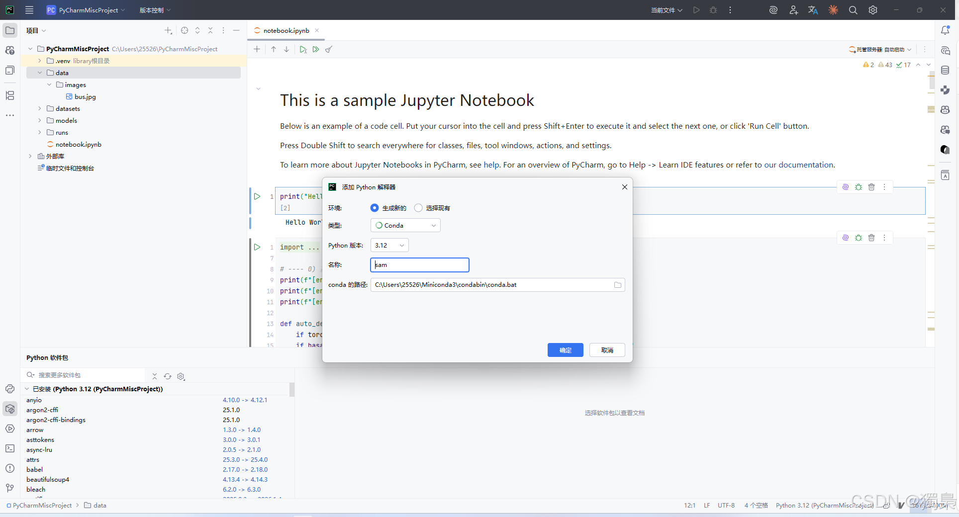Open the 项目 view dropdown
The width and height of the screenshot is (959, 517).
(36, 30)
